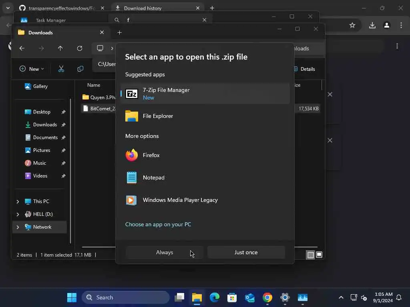Switch to details list view in status bar

tap(310, 255)
